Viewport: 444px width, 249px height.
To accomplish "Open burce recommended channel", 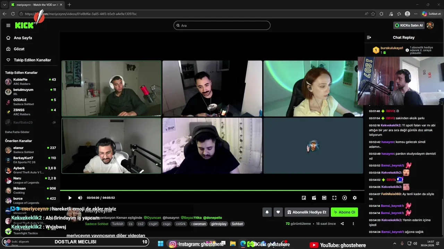I will click(x=30, y=201).
